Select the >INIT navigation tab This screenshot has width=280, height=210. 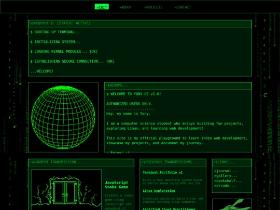[x=102, y=7]
